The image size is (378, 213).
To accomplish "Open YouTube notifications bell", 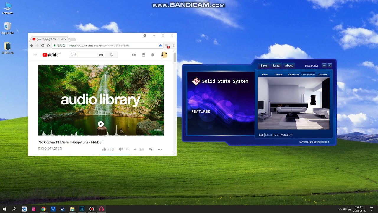I will coord(153,55).
